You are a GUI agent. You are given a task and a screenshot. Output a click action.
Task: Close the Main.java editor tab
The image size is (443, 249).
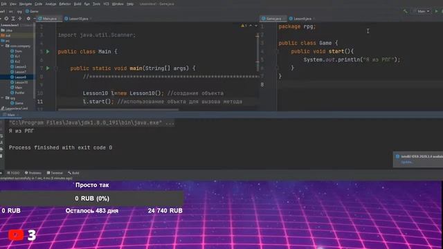[x=59, y=19]
